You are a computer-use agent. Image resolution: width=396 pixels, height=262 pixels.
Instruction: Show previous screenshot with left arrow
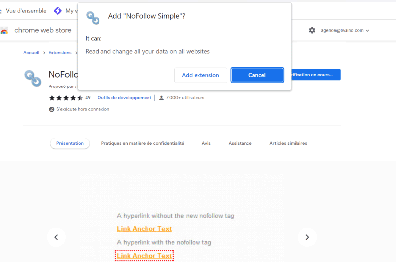(56, 237)
